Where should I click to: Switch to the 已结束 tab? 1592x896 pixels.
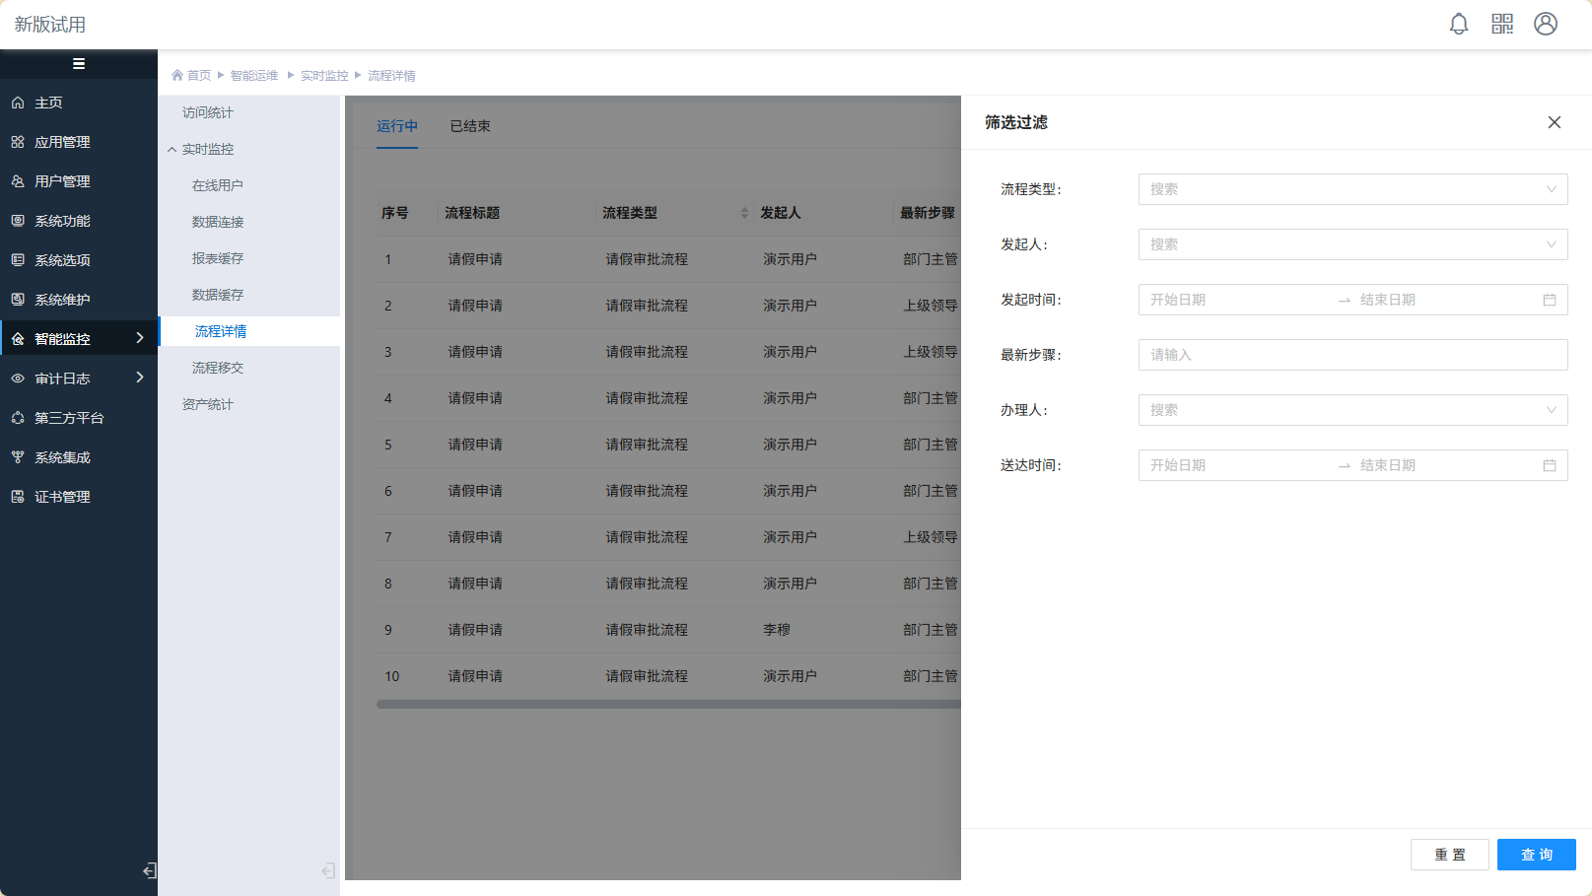tap(470, 126)
